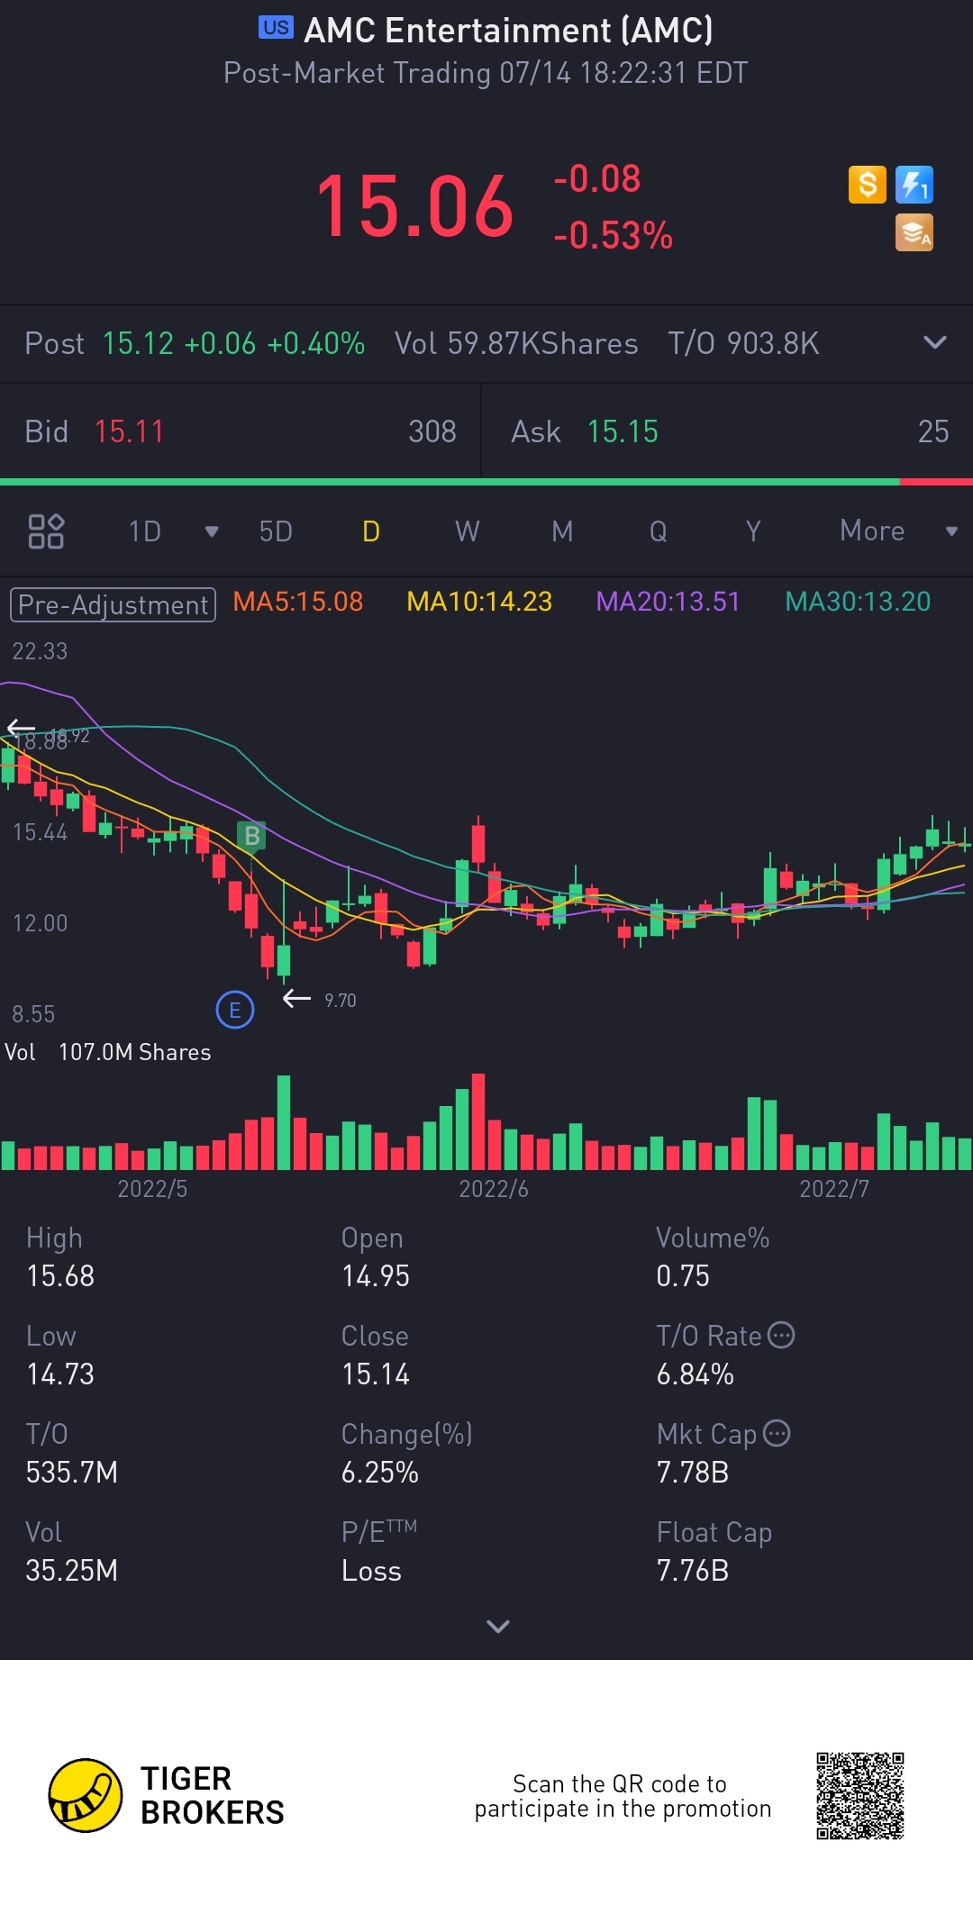Image resolution: width=973 pixels, height=1932 pixels.
Task: Tap the Ask price 15.15
Action: coord(623,431)
